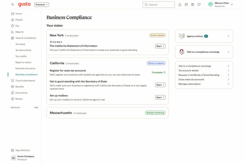Click the magnifier icon in search box
Screen dimensions: 246x164
tap(146, 4)
